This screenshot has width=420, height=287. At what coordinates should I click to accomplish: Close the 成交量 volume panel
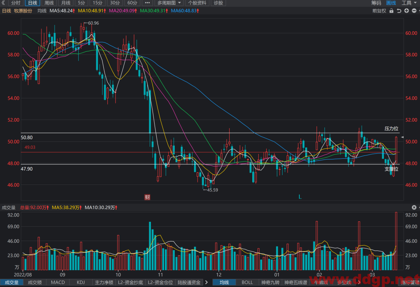pos(414,207)
